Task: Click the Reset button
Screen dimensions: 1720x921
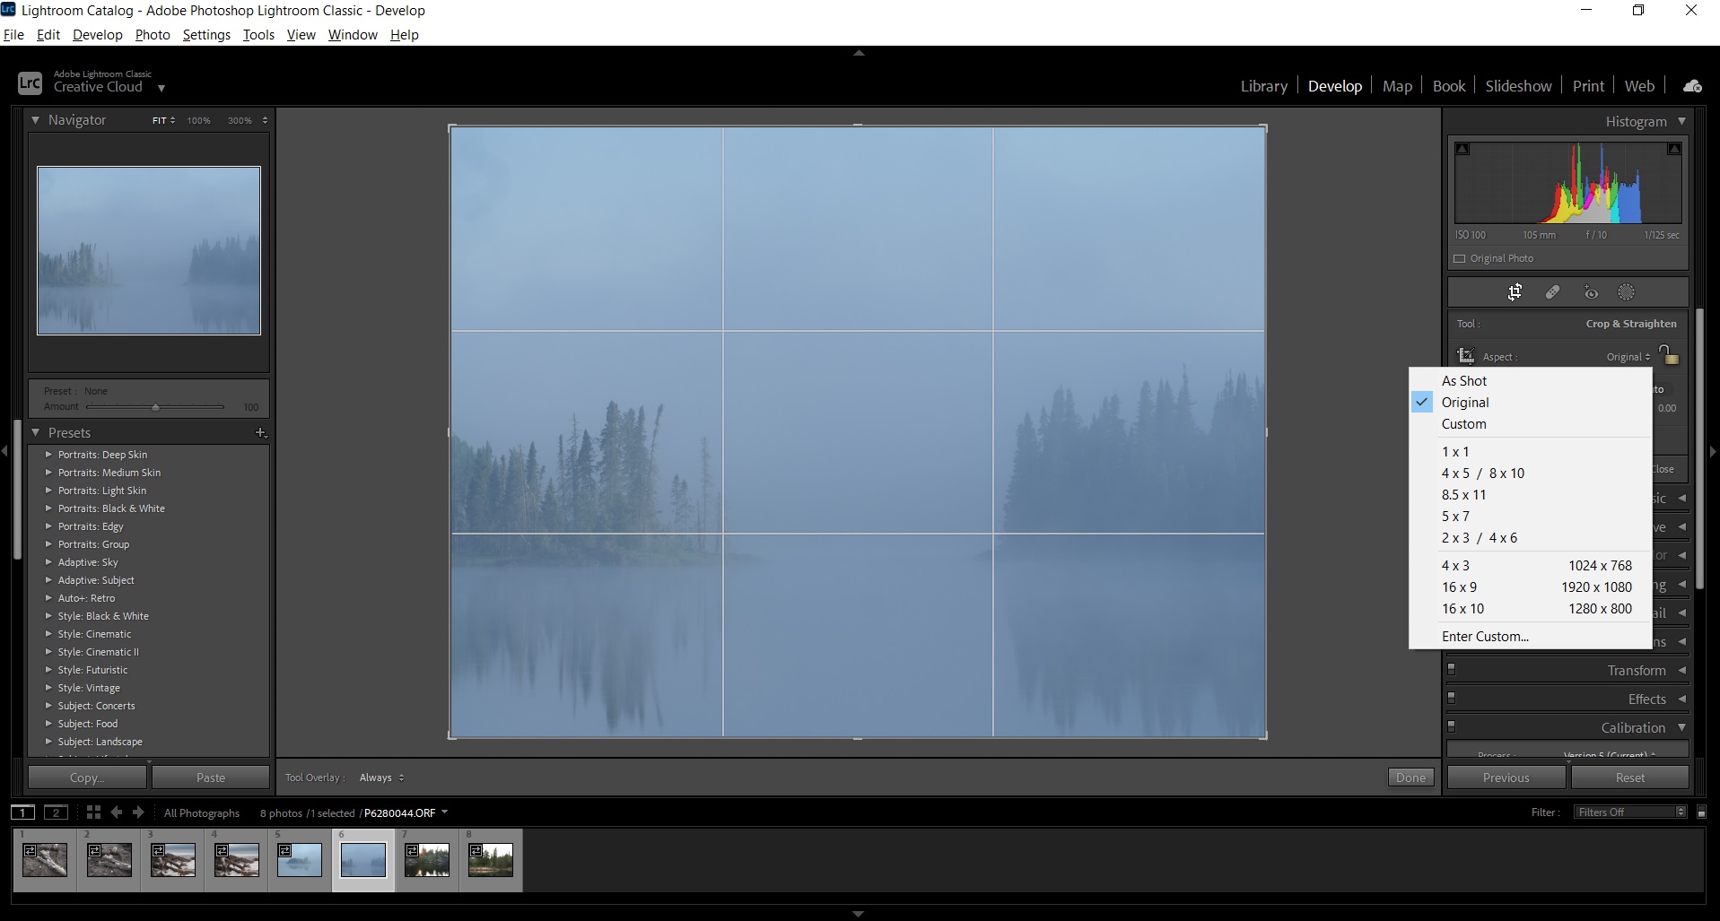Action: pos(1630,777)
